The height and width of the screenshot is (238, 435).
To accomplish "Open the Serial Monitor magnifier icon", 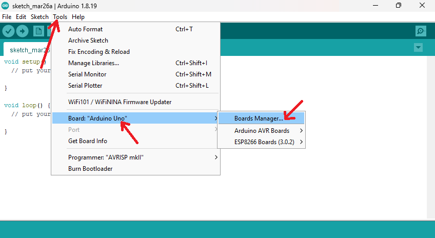I will (421, 31).
